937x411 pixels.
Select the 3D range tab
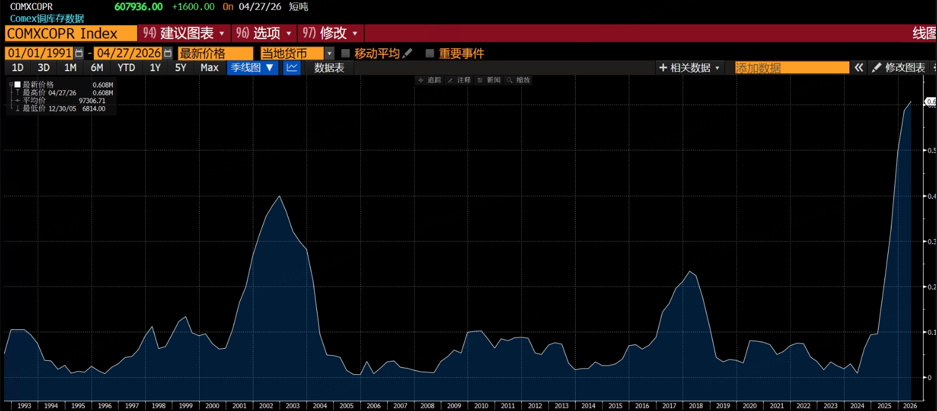point(44,68)
